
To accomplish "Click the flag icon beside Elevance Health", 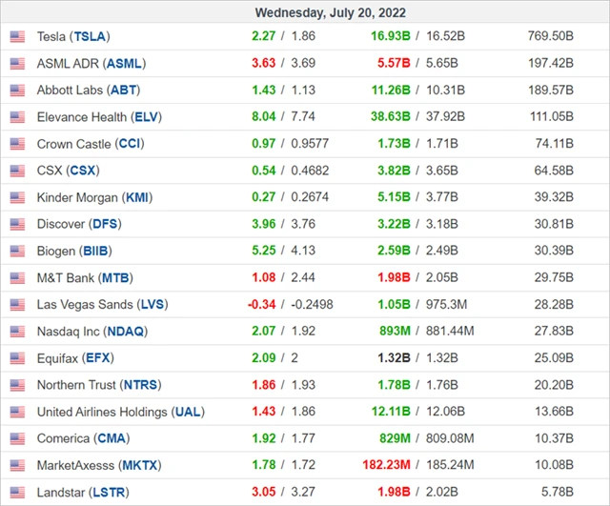I will coord(17,117).
